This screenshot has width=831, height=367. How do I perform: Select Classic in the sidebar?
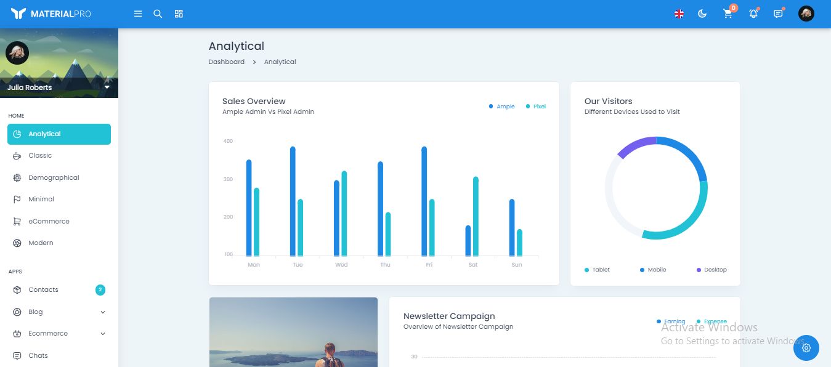(x=40, y=156)
